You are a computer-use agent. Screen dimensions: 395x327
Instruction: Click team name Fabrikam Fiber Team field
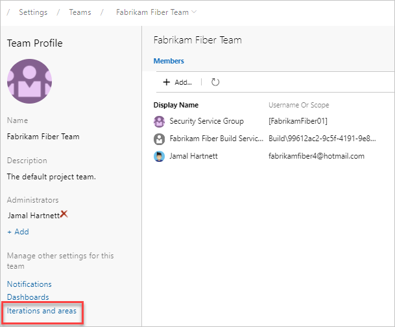(43, 137)
